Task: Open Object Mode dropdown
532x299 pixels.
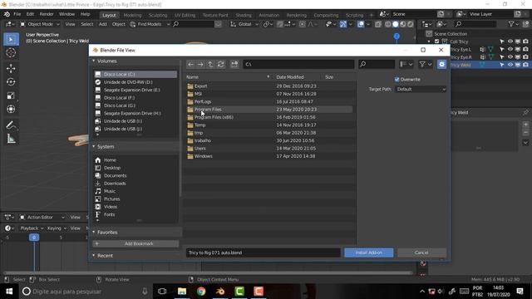Action: 40,24
